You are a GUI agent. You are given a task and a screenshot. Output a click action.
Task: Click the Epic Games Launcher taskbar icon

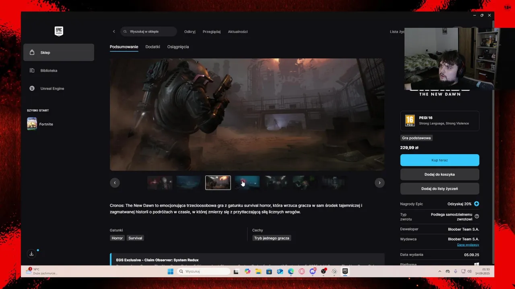[345, 271]
